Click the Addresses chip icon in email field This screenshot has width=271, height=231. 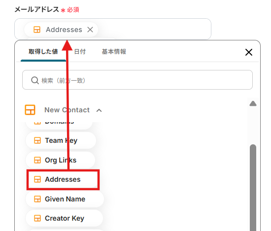click(37, 30)
